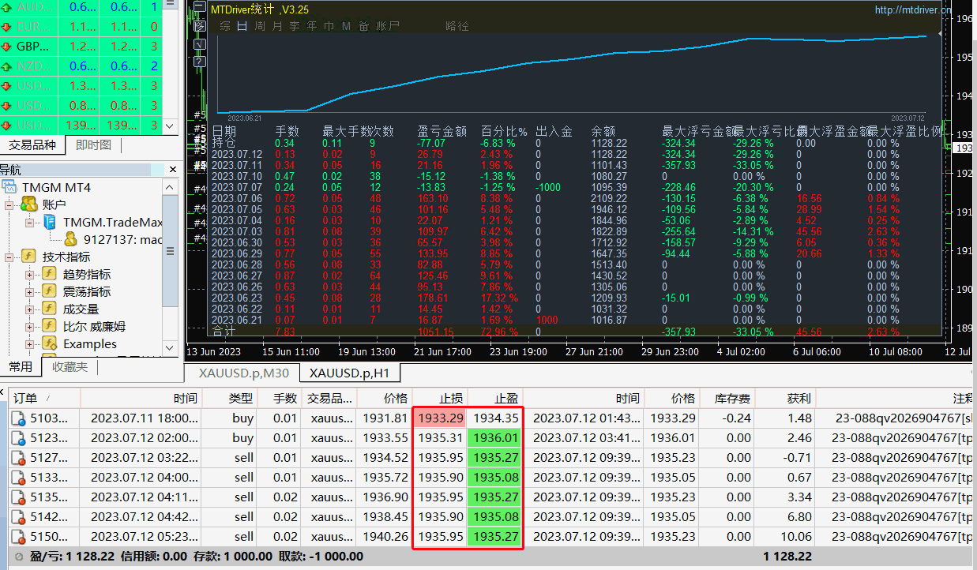
Task: Click the Examples indicator folder icon
Action: [x=50, y=343]
